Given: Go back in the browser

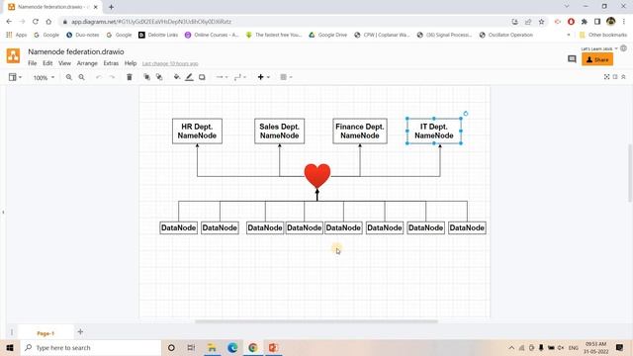Looking at the screenshot, I should [x=9, y=22].
